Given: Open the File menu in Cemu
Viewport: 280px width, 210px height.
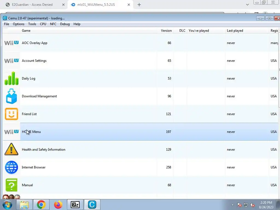Looking at the screenshot, I should [7, 24].
